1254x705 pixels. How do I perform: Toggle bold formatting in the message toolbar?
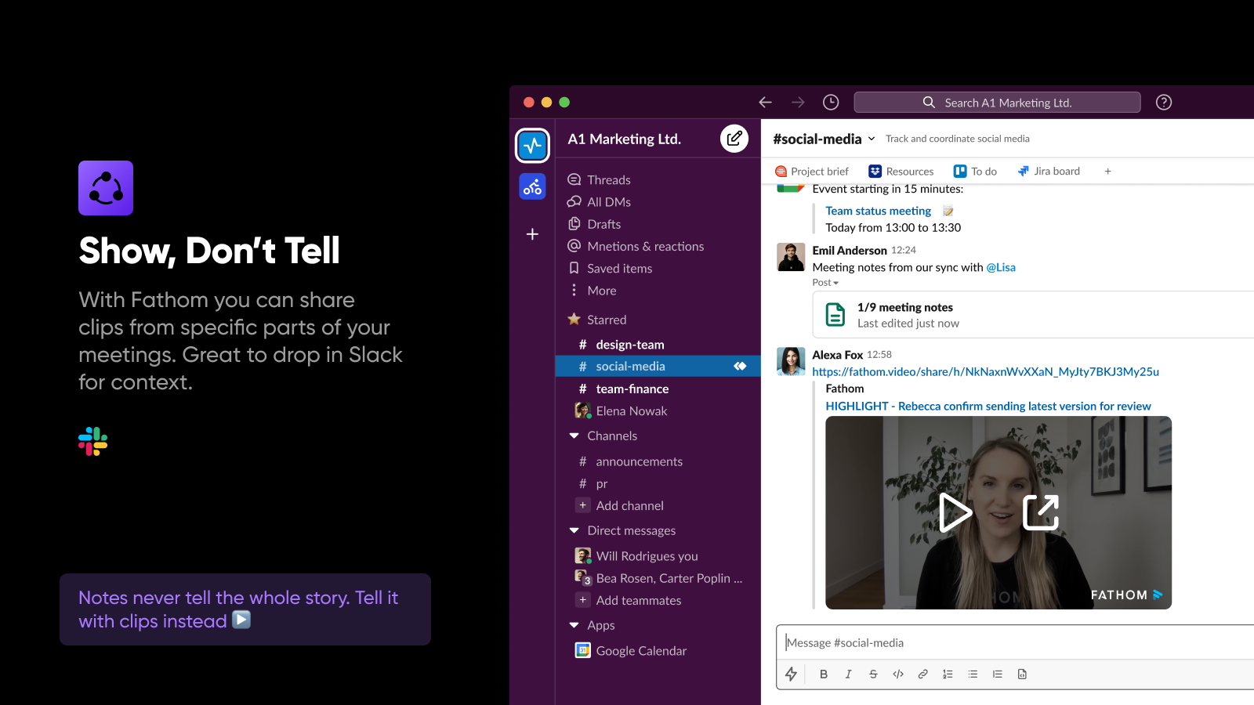[823, 674]
